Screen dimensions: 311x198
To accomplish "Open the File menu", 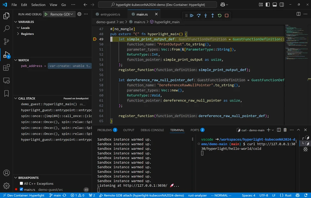I will coord(14,4).
